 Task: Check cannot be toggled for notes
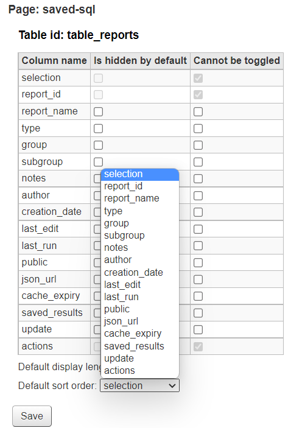198,179
